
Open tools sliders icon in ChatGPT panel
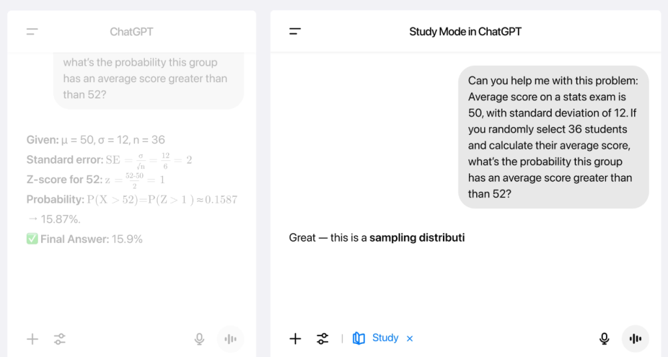pyautogui.click(x=59, y=339)
